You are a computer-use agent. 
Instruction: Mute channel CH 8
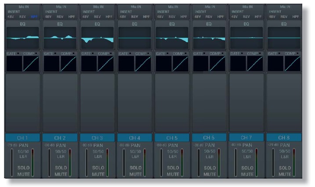pos(285,174)
